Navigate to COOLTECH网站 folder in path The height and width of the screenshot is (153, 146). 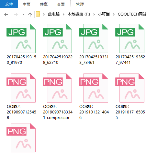click(x=132, y=14)
